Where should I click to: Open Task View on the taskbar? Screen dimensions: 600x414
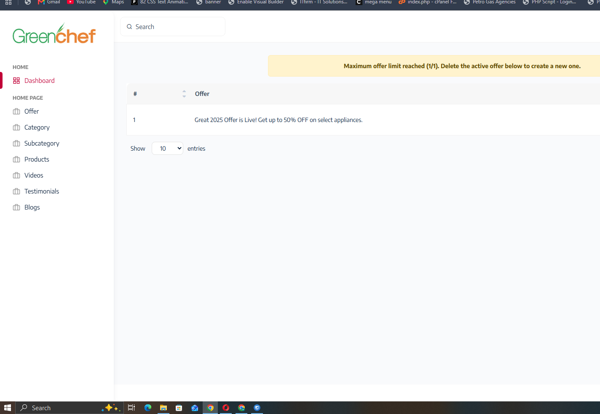(x=131, y=408)
